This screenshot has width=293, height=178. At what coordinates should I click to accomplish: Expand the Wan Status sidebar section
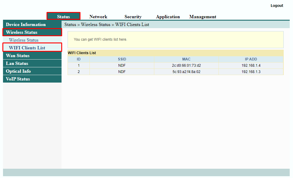[x=18, y=56]
